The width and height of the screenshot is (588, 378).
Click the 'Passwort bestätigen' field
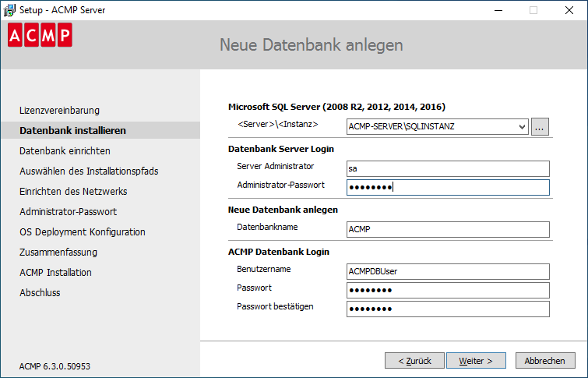coord(448,309)
